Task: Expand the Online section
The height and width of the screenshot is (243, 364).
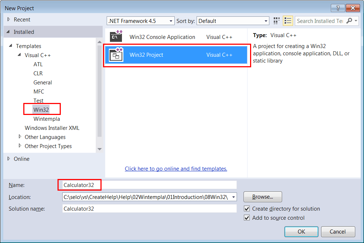Action: tap(9, 159)
